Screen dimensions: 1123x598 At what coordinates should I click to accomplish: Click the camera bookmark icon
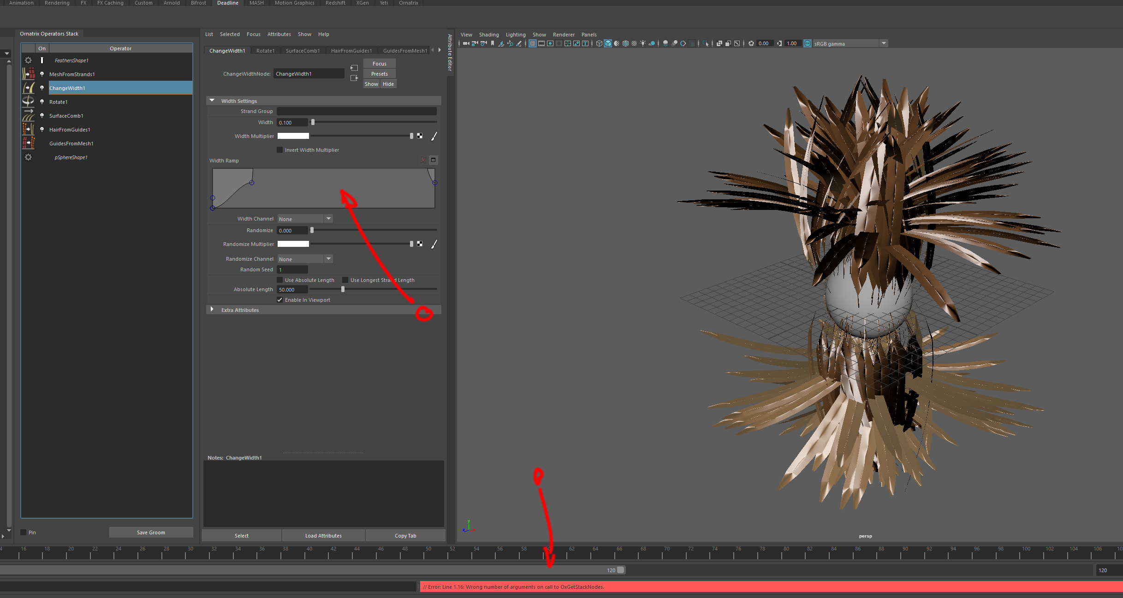point(493,43)
